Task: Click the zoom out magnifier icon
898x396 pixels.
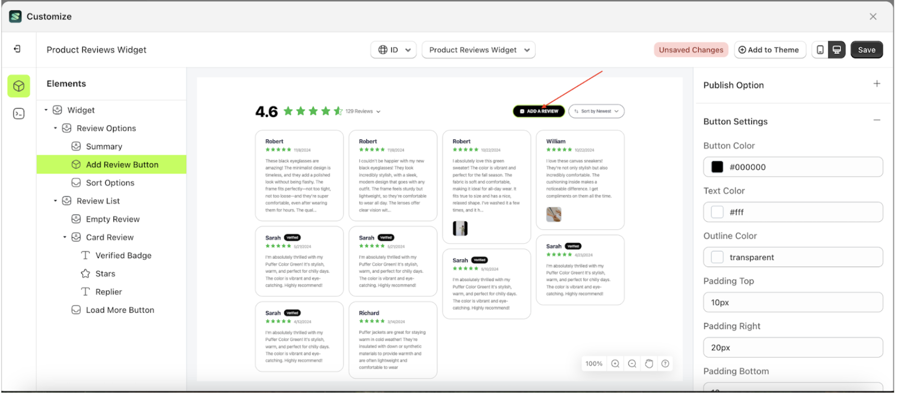Action: tap(632, 364)
